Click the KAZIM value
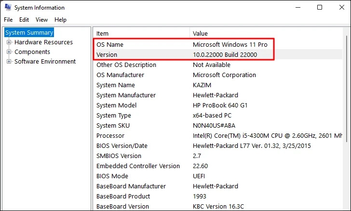 202,85
